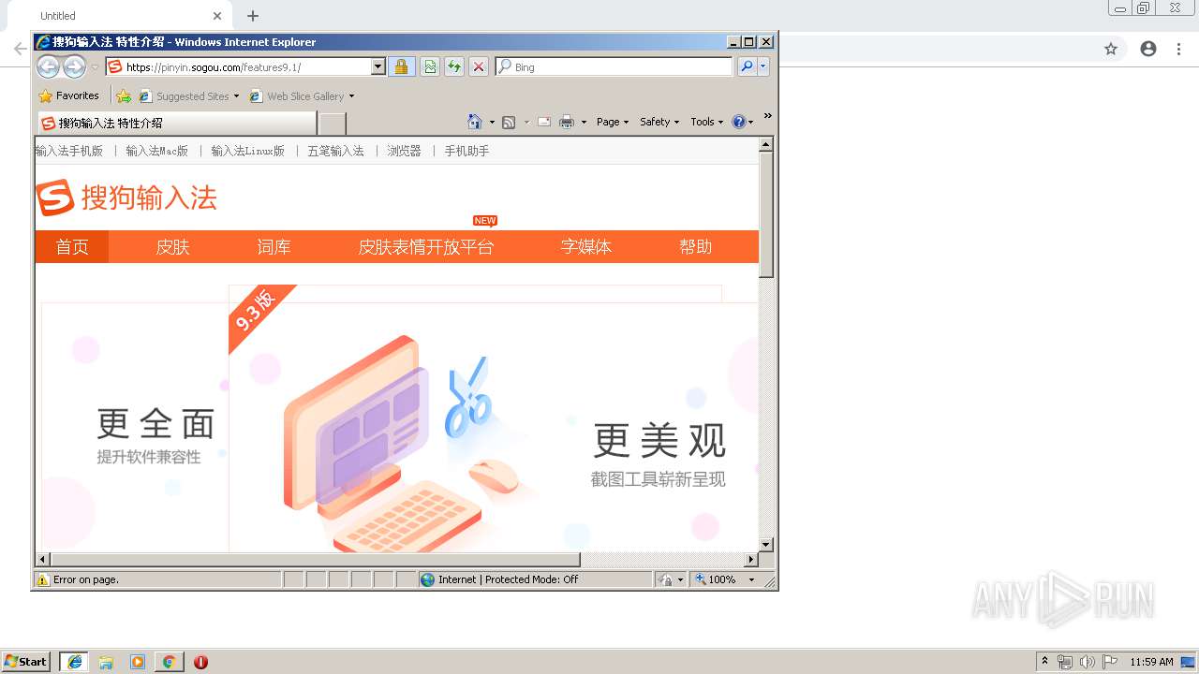
Task: Select the 皮肤 navigation tab
Action: point(173,247)
